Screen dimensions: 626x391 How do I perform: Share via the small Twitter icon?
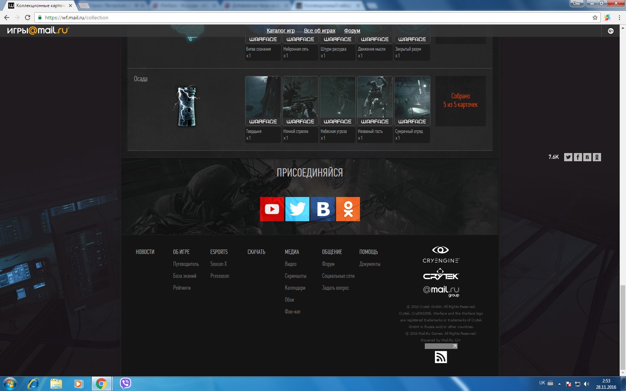point(568,157)
